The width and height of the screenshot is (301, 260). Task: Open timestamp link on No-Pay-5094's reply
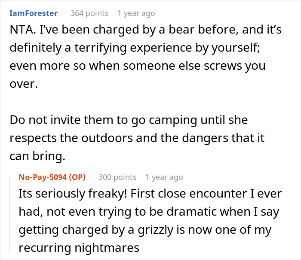click(164, 177)
